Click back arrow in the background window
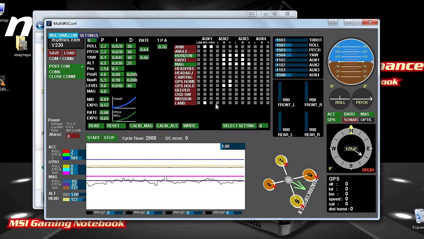Image resolution: width=424 pixels, height=239 pixels. pos(40,26)
